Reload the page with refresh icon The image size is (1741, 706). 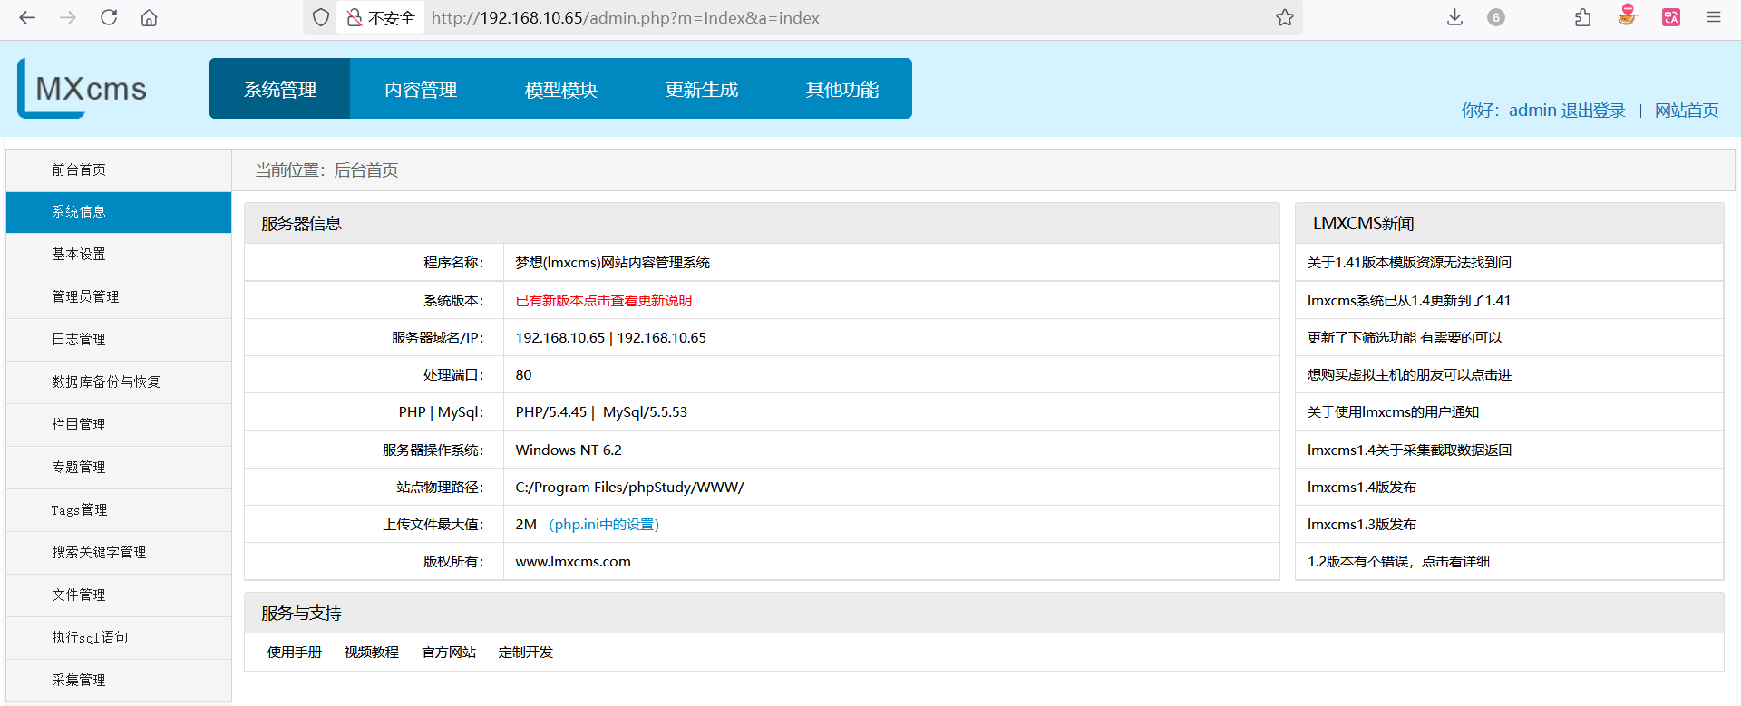point(109,17)
